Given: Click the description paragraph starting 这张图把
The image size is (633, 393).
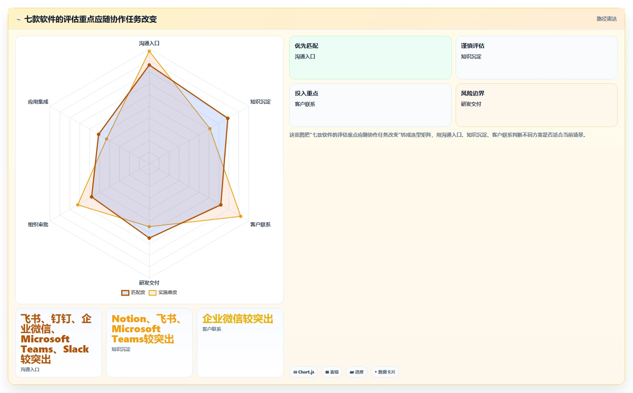Looking at the screenshot, I should (439, 135).
